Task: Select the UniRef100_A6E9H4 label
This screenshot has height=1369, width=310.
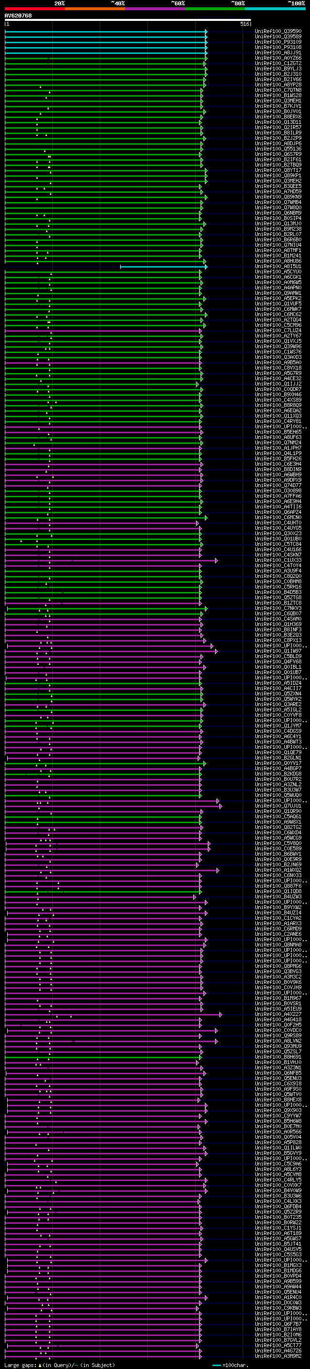Action: pos(278,501)
